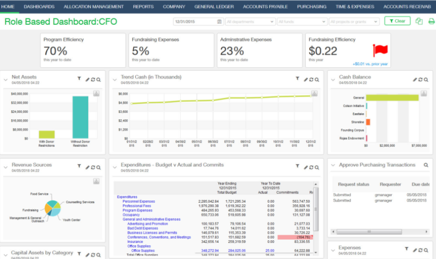
Task: Export the Trend Cash chart
Action: coord(314,93)
